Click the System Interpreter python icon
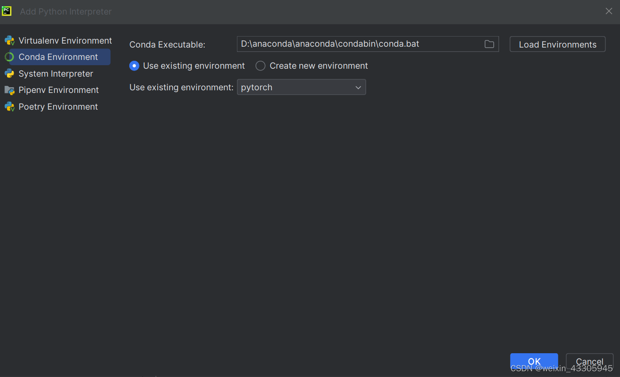The image size is (620, 377). (10, 74)
